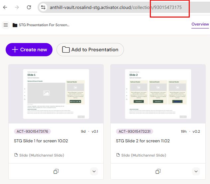Image resolution: width=210 pixels, height=184 pixels.
Task: Click the browser back arrow
Action: [5, 7]
